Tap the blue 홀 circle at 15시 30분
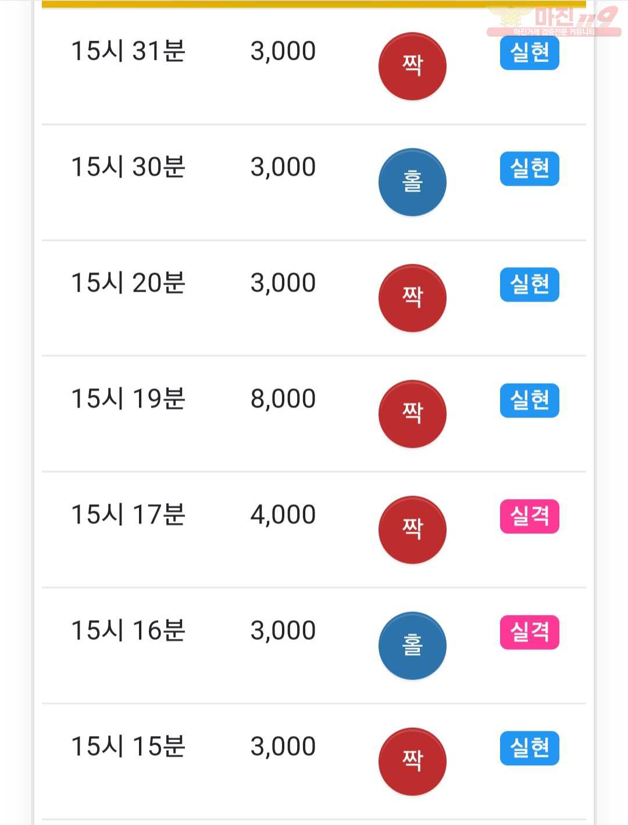Image resolution: width=628 pixels, height=825 pixels. tap(412, 182)
